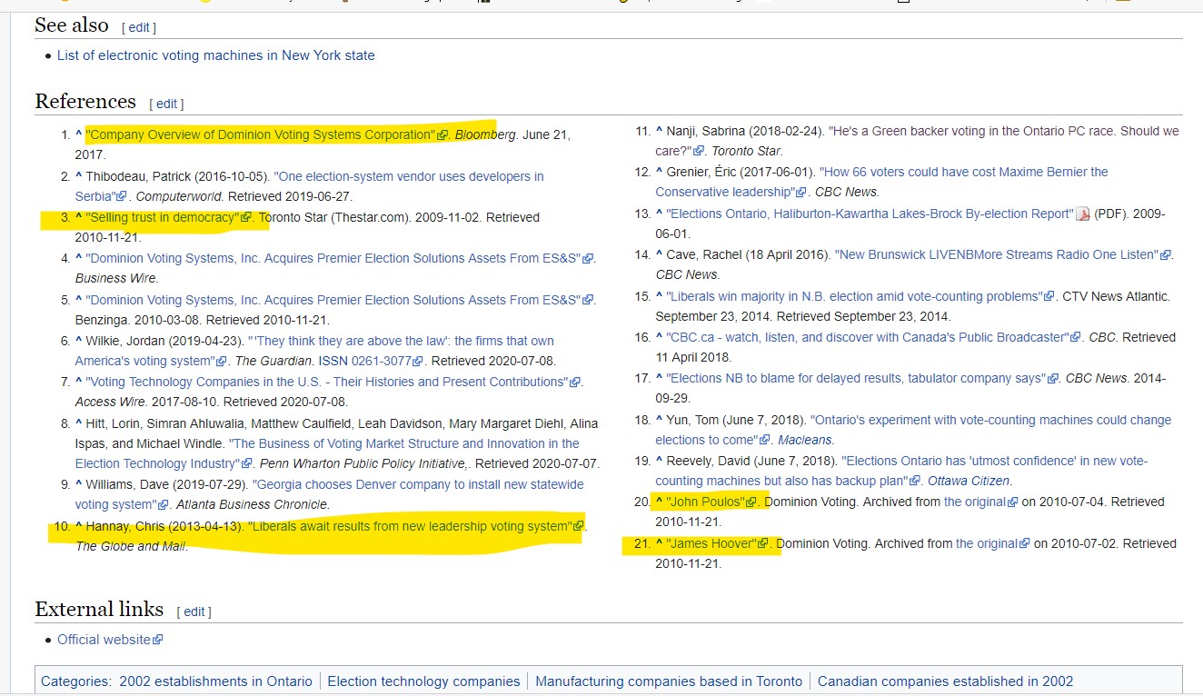The height and width of the screenshot is (696, 1203).
Task: Jump up via caret of reference 9 (Williams)
Action: click(x=79, y=484)
